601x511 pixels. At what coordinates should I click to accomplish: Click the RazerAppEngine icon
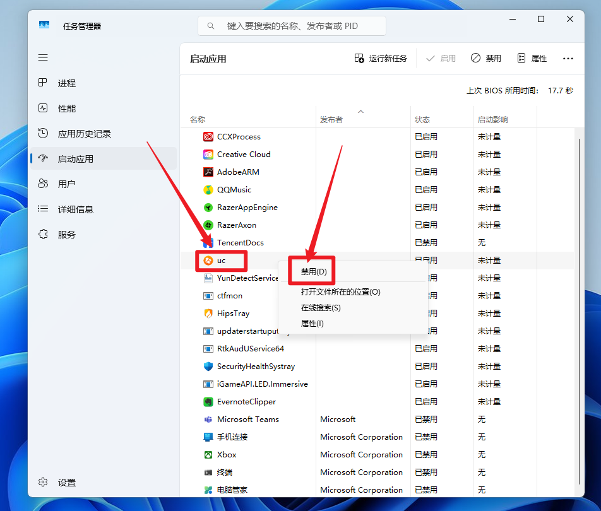click(x=208, y=207)
